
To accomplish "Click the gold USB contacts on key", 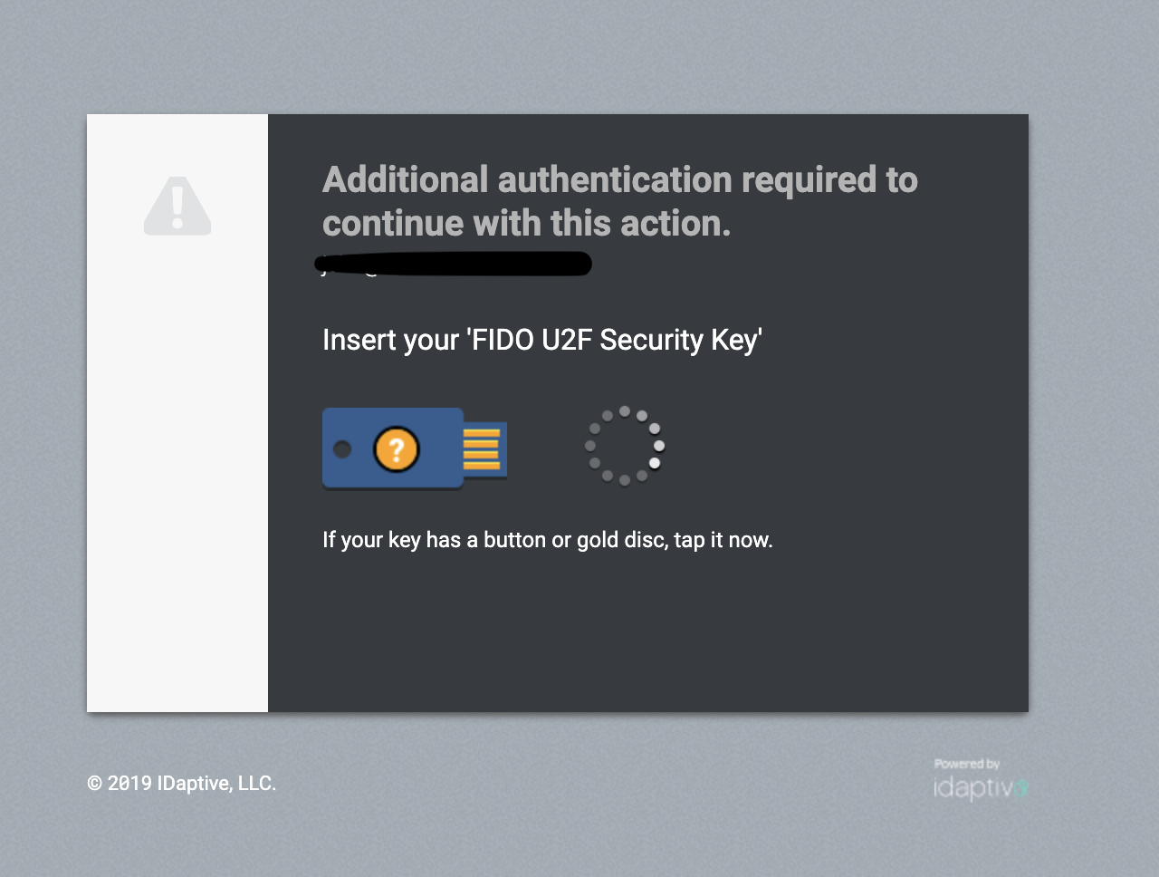I will 482,448.
